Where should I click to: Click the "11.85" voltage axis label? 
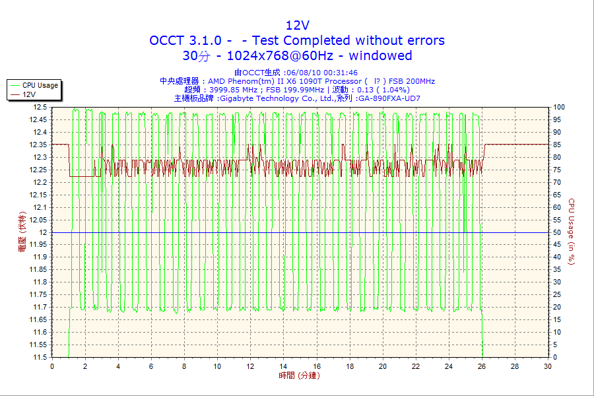point(38,269)
